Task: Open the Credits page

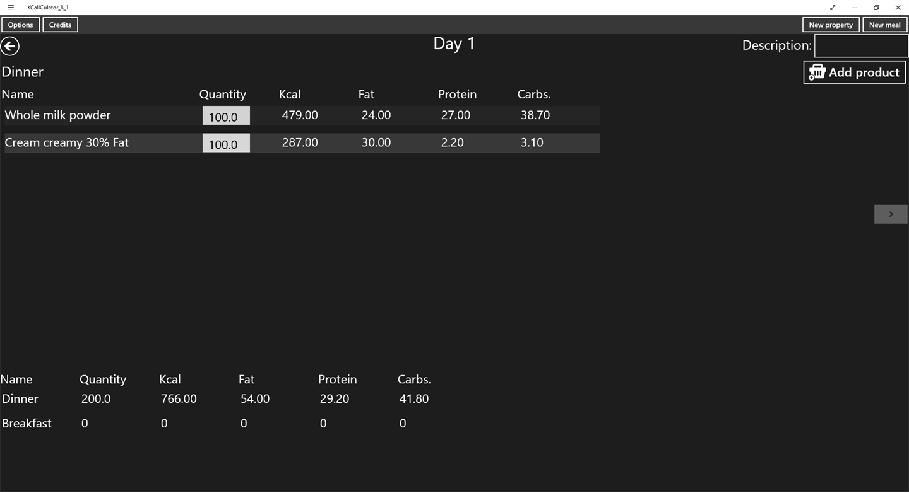Action: 61,25
